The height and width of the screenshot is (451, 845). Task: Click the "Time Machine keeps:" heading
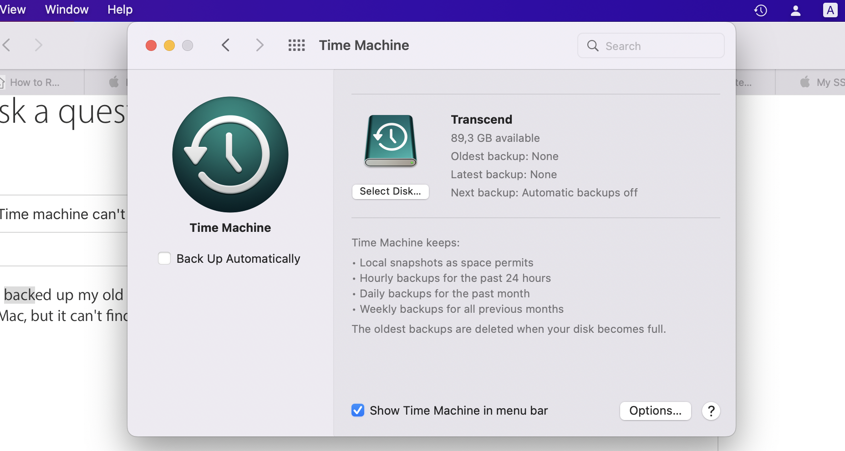pos(406,243)
